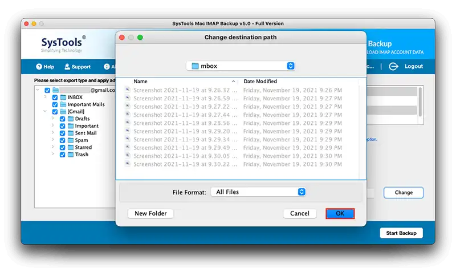The width and height of the screenshot is (456, 268).
Task: Uncheck the Important Mails checkbox
Action: [55, 104]
